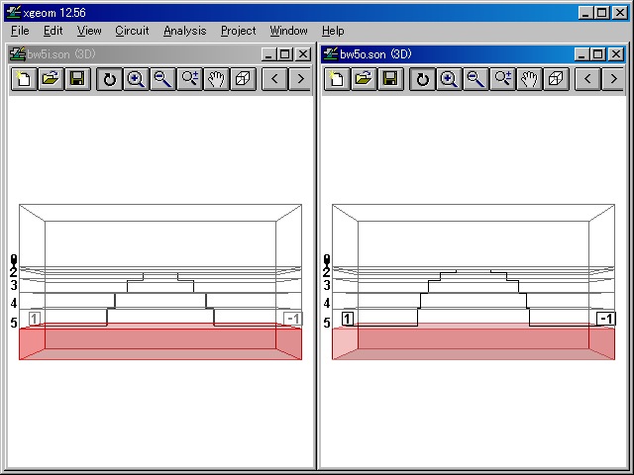Viewport: 634px width, 475px height.
Task: Click right arrow button in bw5o.son toolbar
Action: point(614,79)
